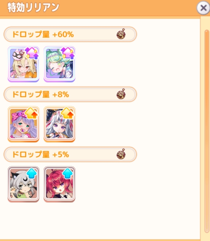Screen dimensions: 210x241
Task: Choose the gray cat-eared character card
Action: point(24,184)
